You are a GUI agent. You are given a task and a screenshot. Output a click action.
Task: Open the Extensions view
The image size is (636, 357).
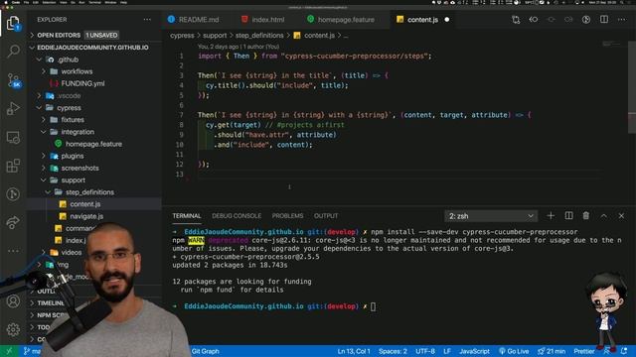click(13, 166)
